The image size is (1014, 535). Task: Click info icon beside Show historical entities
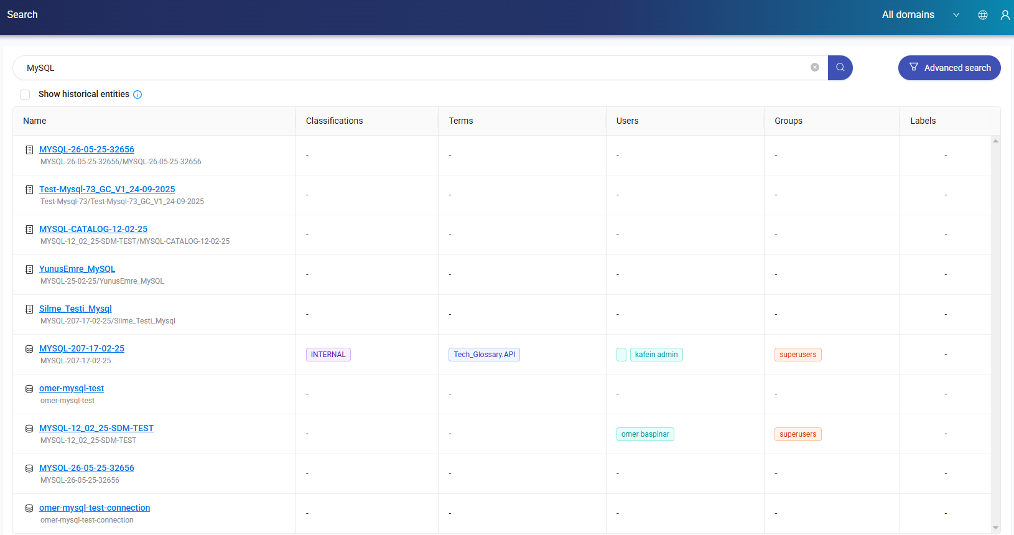point(137,95)
